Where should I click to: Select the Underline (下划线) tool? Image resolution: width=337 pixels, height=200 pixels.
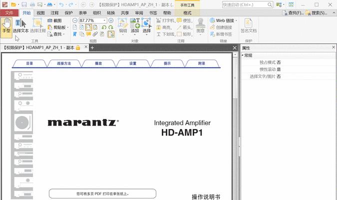pos(165,34)
